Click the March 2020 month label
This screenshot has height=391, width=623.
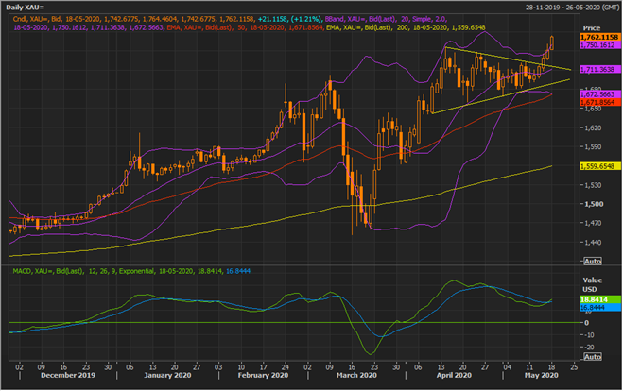[x=356, y=376]
